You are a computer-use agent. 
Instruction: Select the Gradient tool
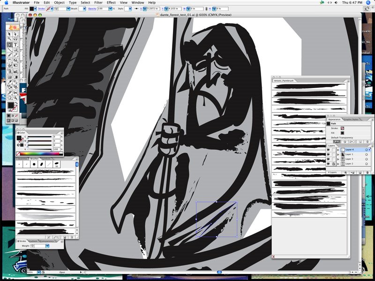15,77
